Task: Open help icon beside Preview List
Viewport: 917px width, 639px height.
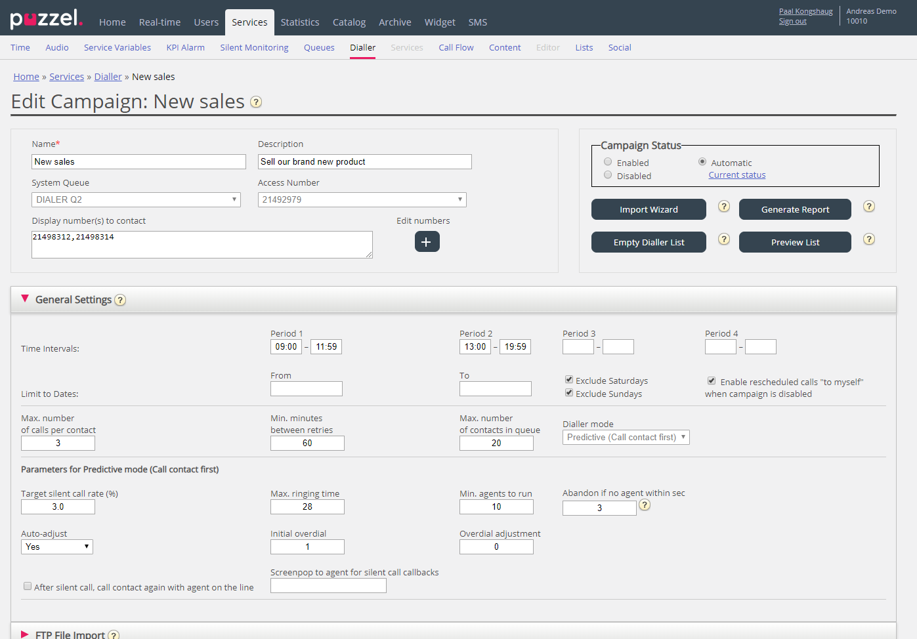Action: tap(868, 239)
